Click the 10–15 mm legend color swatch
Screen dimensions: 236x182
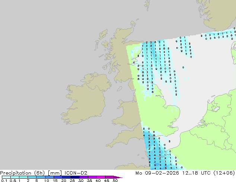tap(49, 177)
